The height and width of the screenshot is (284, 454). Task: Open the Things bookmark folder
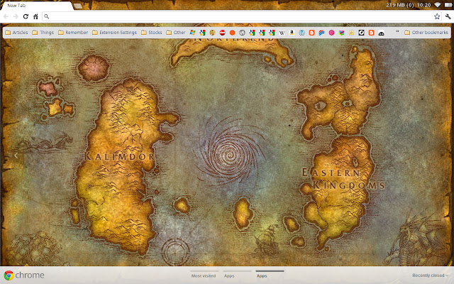tap(43, 33)
